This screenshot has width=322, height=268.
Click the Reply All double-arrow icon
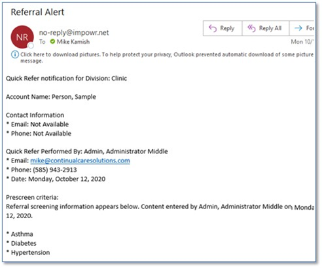click(x=251, y=28)
